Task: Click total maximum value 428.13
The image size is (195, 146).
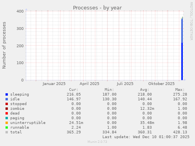Action: 180,132
